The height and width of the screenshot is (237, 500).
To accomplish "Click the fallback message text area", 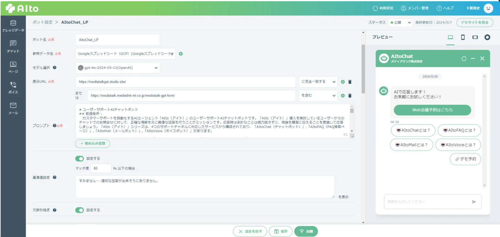I will click(205, 187).
